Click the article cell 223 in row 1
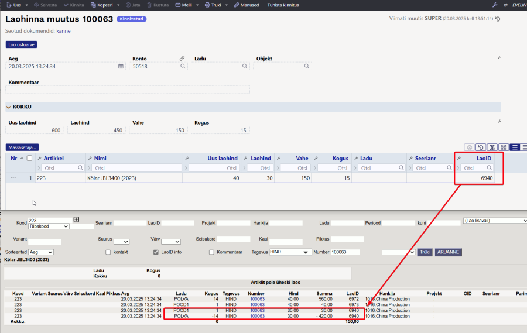This screenshot has height=333, width=527. pos(60,178)
